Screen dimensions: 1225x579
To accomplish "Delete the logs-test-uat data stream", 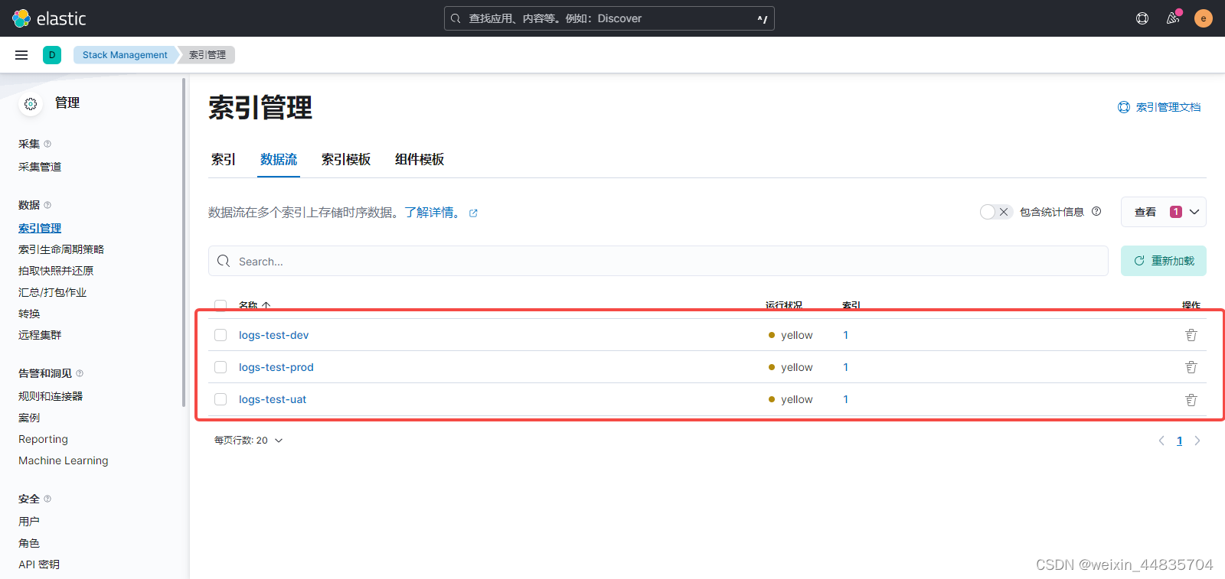I will pyautogui.click(x=1191, y=399).
